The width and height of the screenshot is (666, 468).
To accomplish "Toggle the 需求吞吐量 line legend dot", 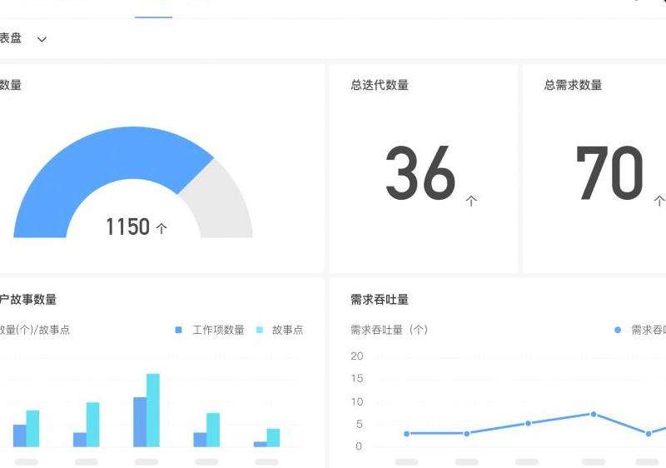I will coord(618,330).
